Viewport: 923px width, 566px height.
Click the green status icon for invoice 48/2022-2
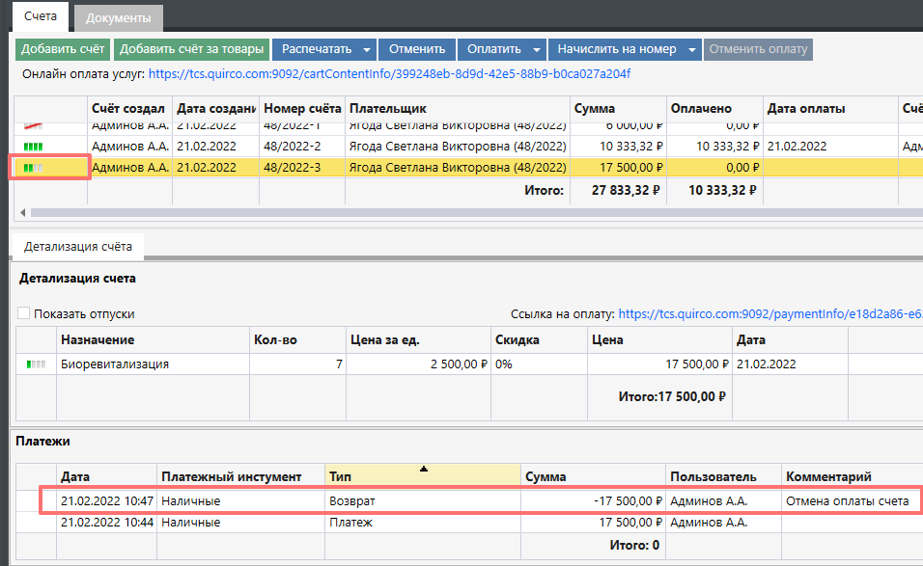click(34, 147)
